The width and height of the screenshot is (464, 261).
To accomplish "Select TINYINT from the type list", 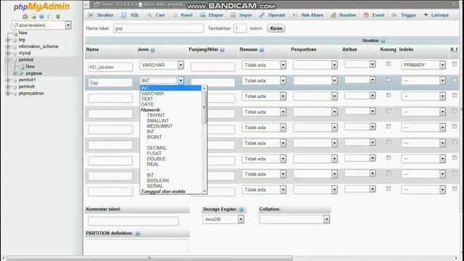I will [x=156, y=115].
